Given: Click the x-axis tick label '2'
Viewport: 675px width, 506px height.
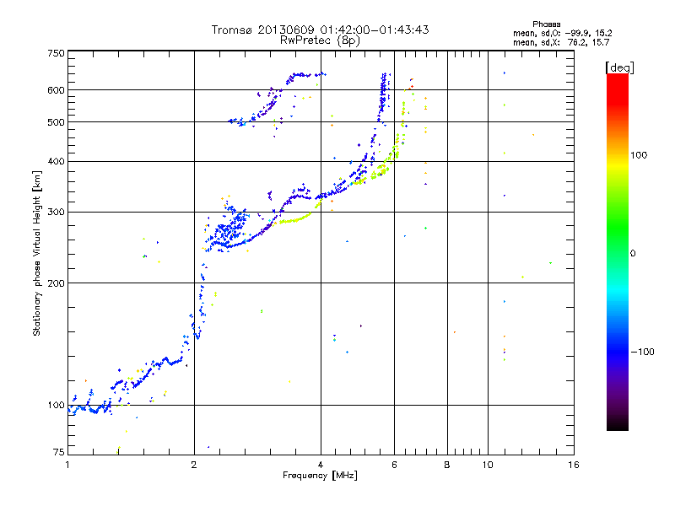Looking at the screenshot, I should [x=194, y=465].
